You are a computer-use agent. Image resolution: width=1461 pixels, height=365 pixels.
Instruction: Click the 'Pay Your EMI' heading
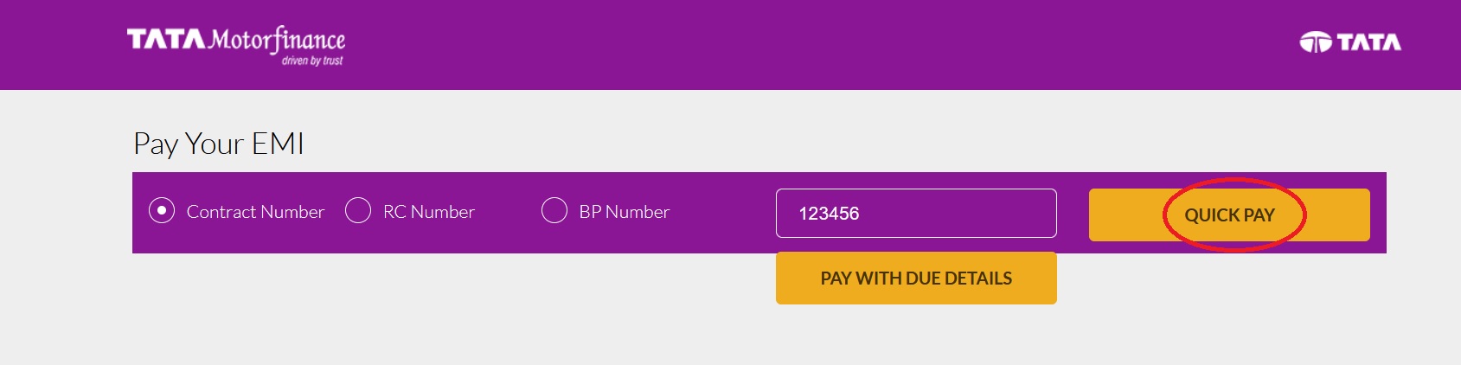coord(219,144)
